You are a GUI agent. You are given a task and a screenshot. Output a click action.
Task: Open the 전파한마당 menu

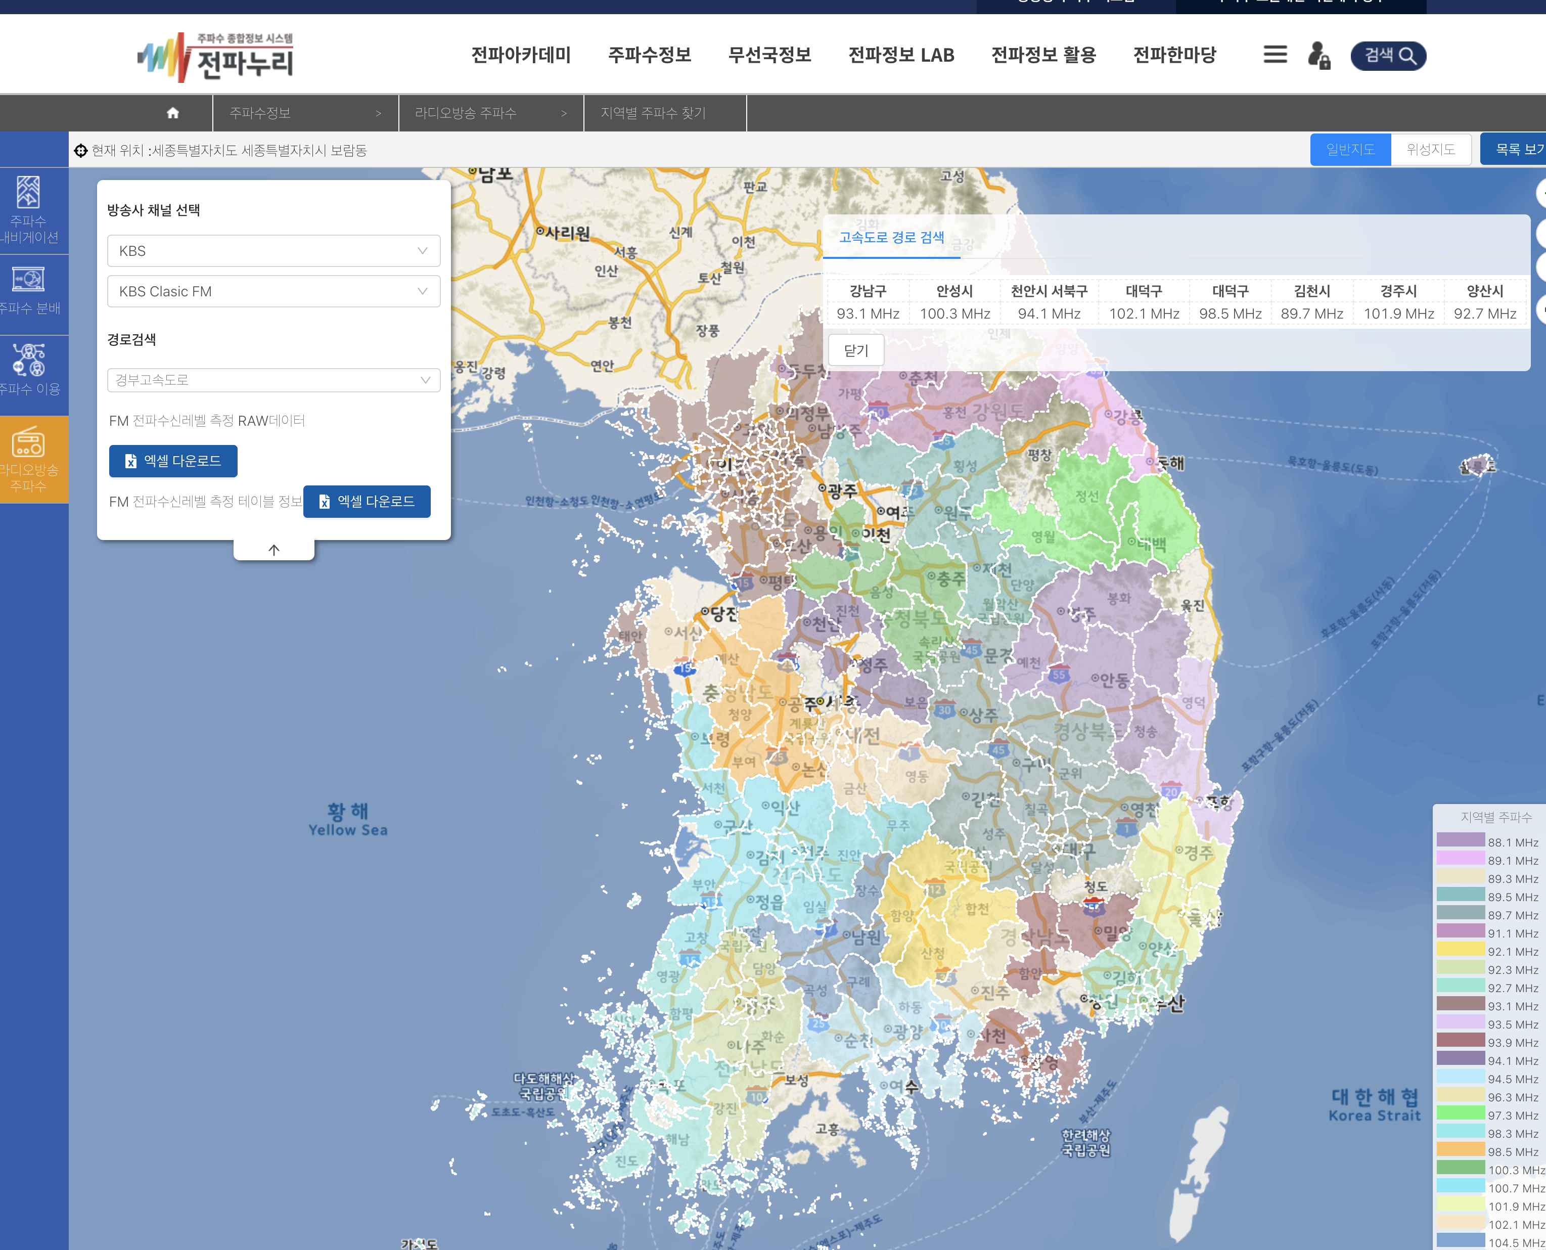click(x=1174, y=55)
